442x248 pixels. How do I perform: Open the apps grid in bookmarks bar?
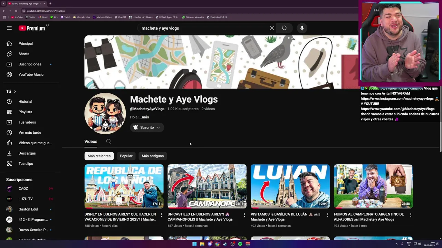click(x=4, y=17)
